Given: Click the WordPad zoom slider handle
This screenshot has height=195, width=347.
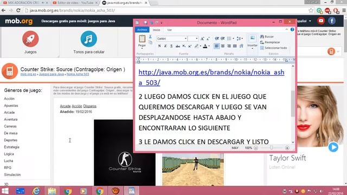Looking at the screenshot, I should (x=271, y=148).
